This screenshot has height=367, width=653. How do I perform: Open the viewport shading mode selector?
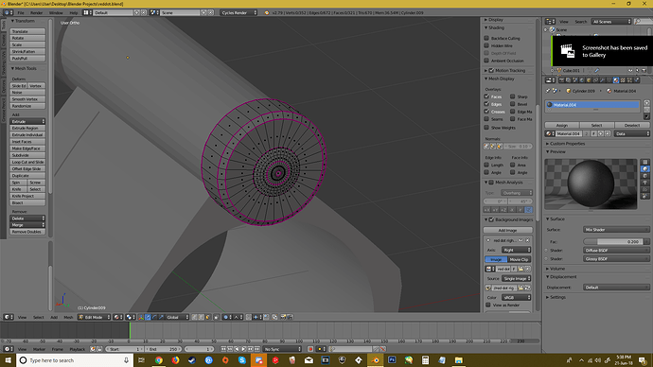point(119,317)
